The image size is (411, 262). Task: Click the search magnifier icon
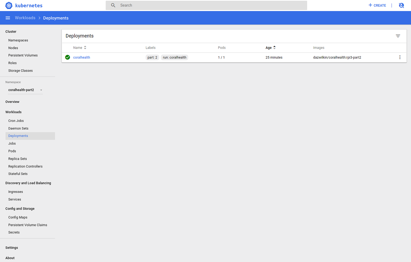[x=113, y=5]
